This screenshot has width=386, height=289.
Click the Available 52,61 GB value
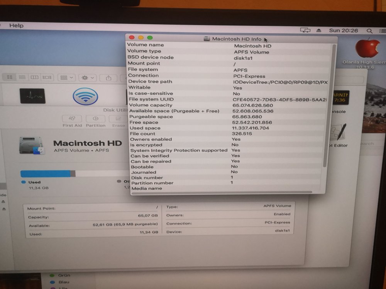click(x=125, y=224)
